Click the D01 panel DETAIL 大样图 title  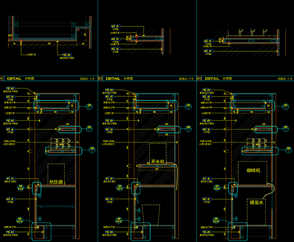[x=21, y=79]
